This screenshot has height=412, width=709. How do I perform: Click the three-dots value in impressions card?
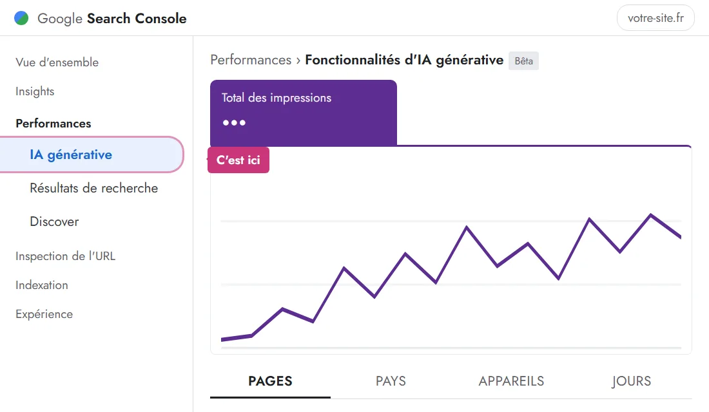click(234, 122)
